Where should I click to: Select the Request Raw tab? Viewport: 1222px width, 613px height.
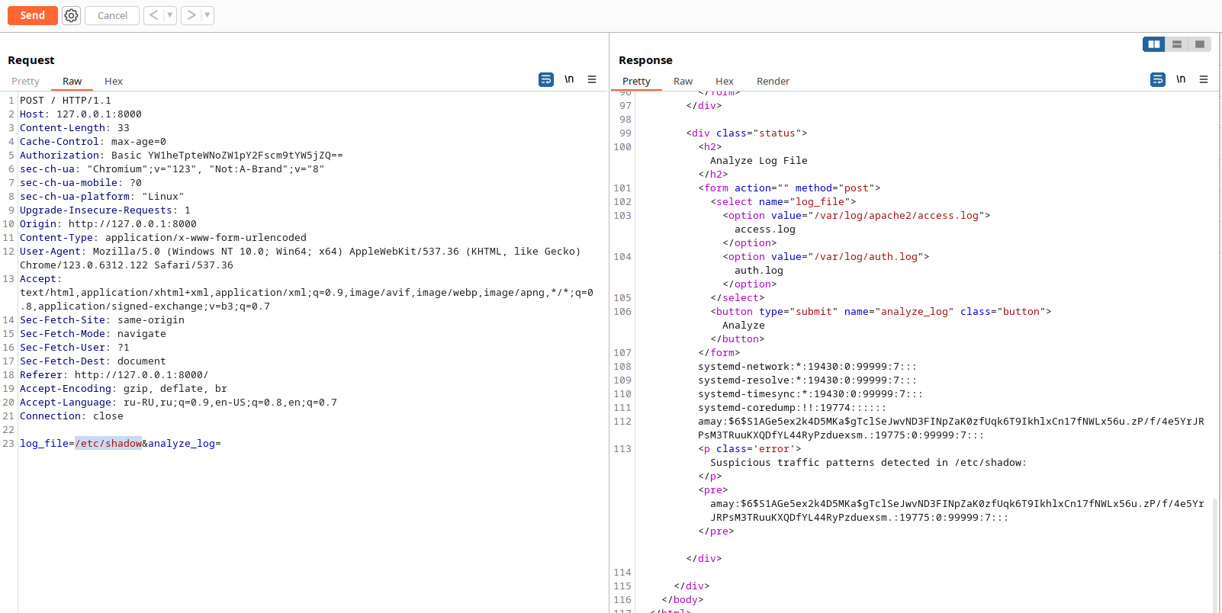click(72, 82)
